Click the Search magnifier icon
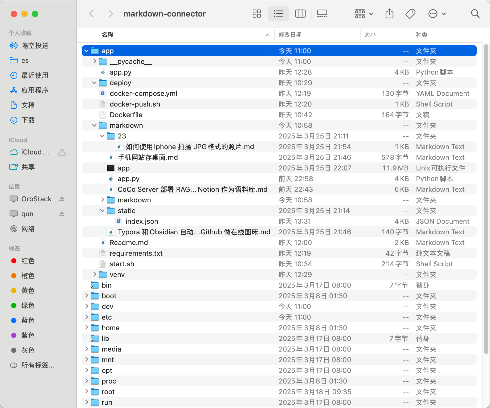This screenshot has height=408, width=490. (x=475, y=14)
